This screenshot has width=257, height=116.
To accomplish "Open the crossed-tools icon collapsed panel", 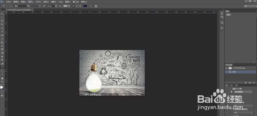I will (222, 28).
